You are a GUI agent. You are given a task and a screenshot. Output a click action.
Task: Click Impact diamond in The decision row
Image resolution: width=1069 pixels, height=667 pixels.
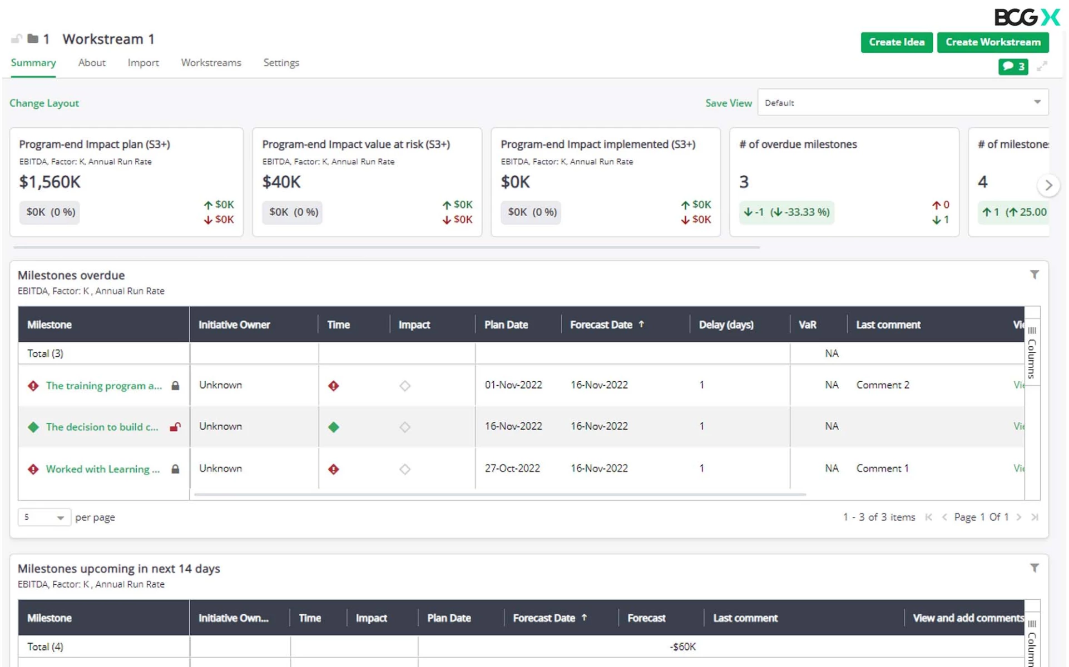point(405,427)
